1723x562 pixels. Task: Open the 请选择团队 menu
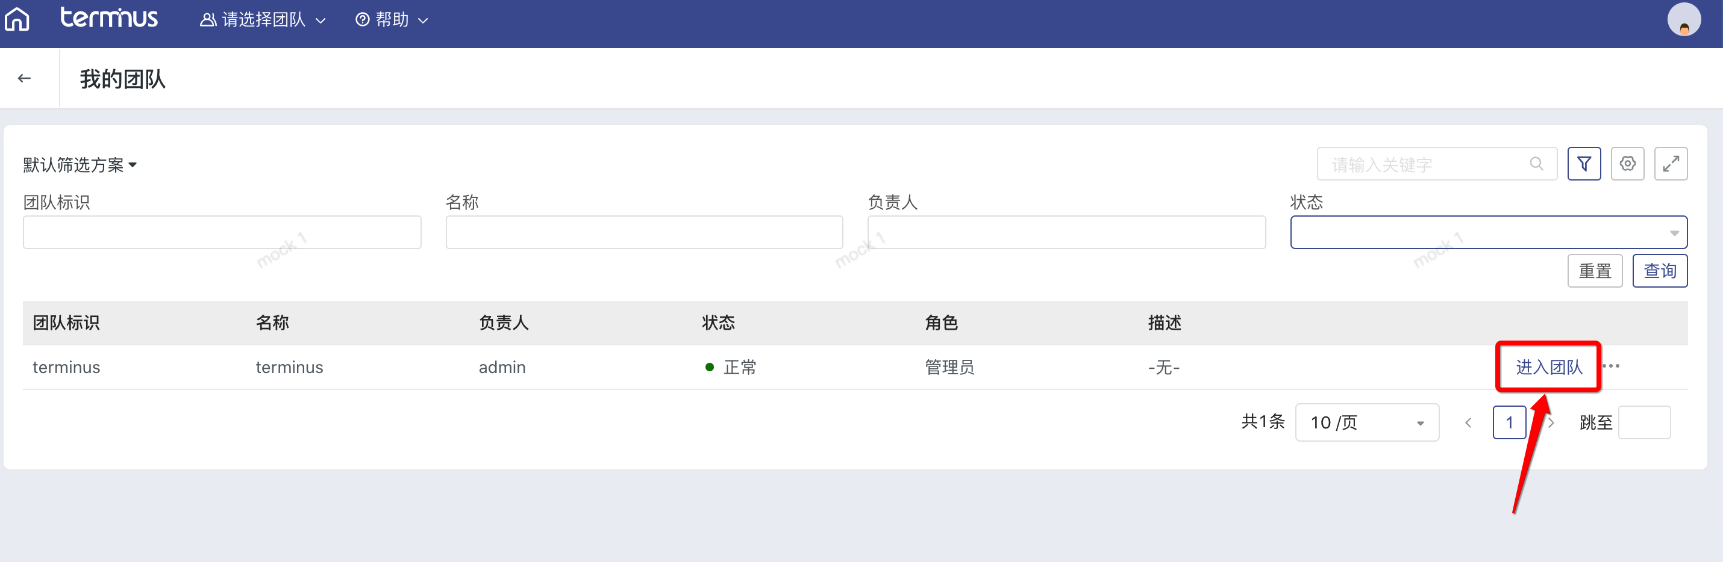coord(263,20)
